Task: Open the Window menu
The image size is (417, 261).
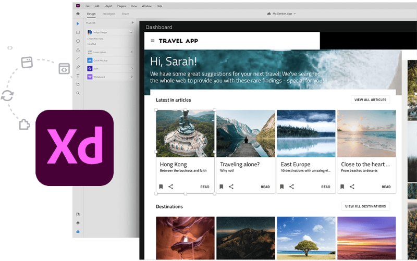Action: (x=146, y=6)
